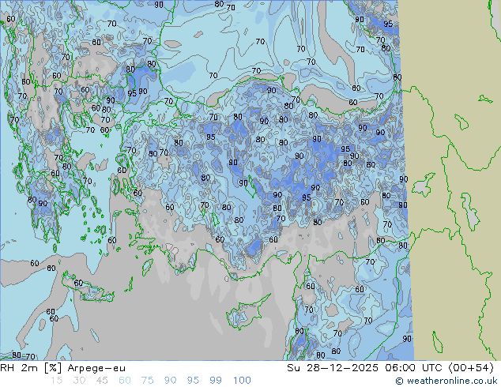Click legend value 99
This screenshot has width=501, height=387.
click(x=216, y=381)
